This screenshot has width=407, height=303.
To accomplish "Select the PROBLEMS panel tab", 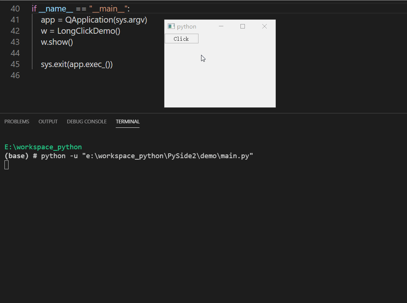I will [x=17, y=121].
